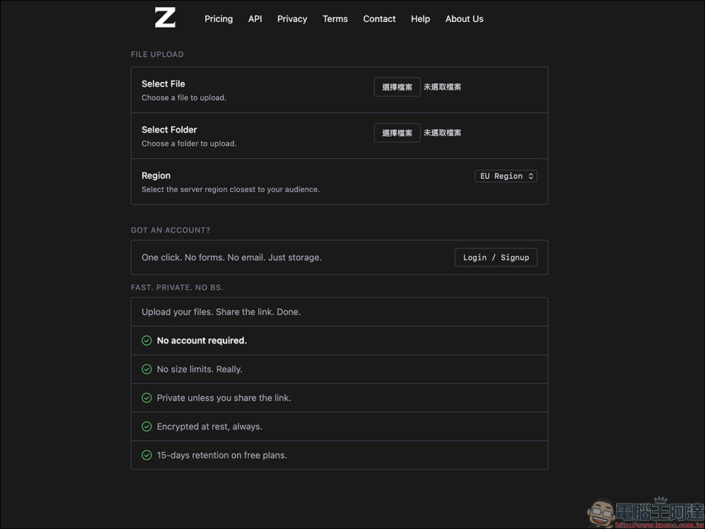The image size is (705, 529).
Task: Click the up-down chevron on the Region selector
Action: click(530, 176)
